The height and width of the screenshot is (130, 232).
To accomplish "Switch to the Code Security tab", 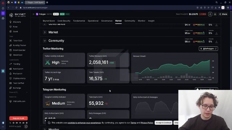I will pos(64,21).
